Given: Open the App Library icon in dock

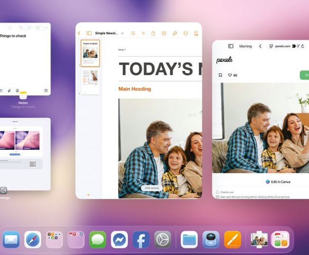Looking at the screenshot, I should [x=280, y=239].
